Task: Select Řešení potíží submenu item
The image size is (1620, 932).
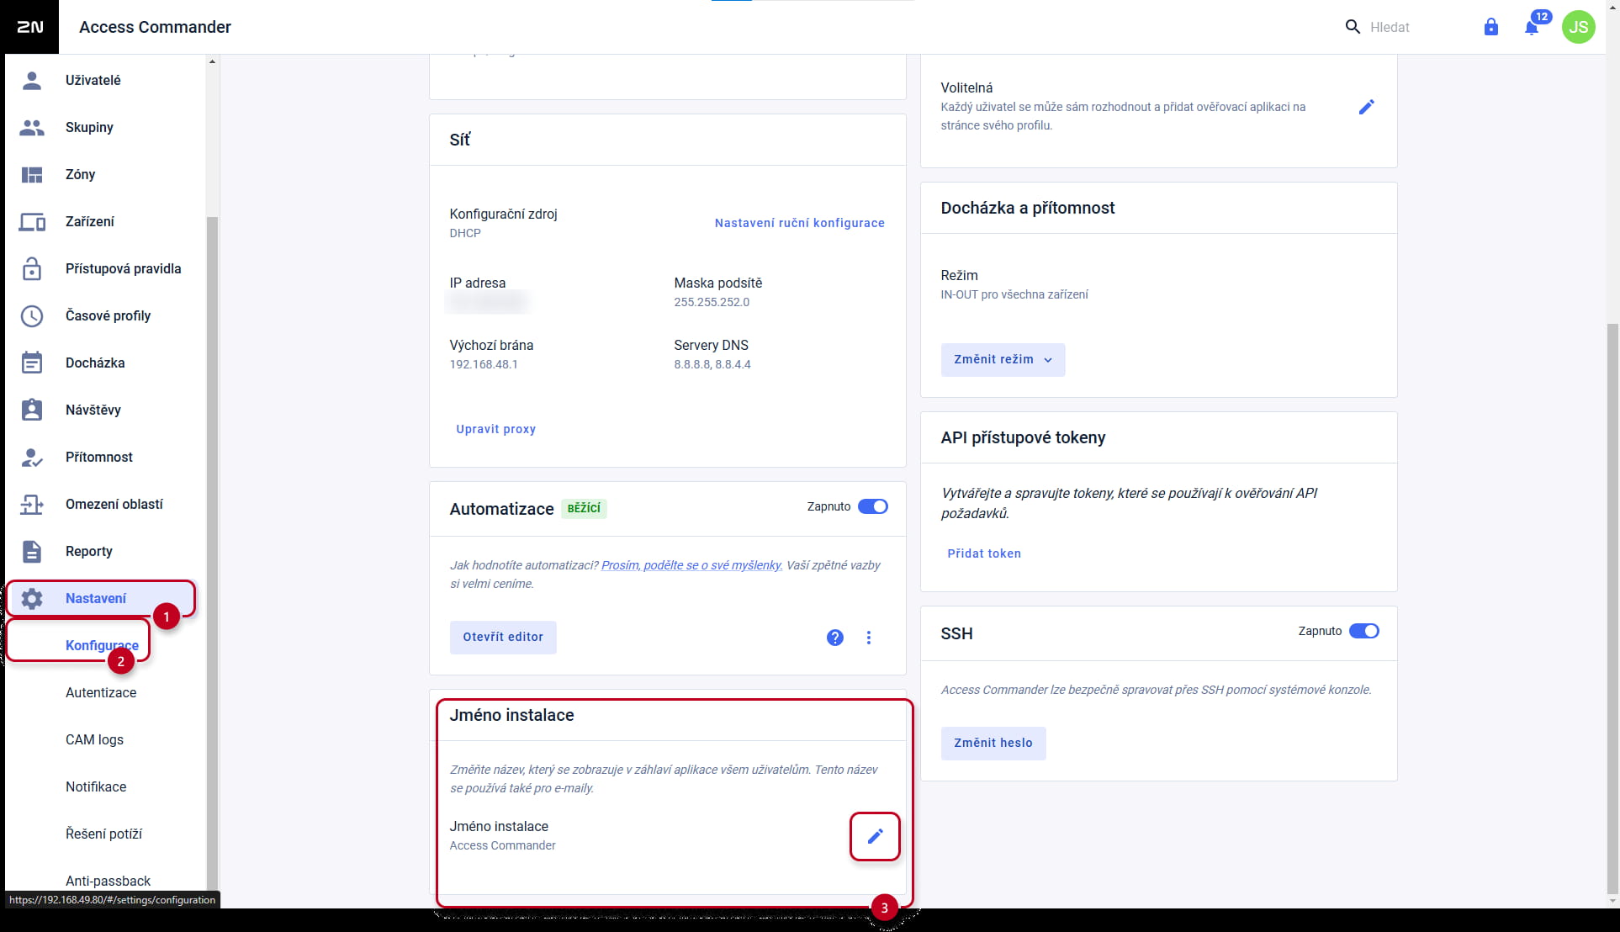Action: [x=103, y=834]
